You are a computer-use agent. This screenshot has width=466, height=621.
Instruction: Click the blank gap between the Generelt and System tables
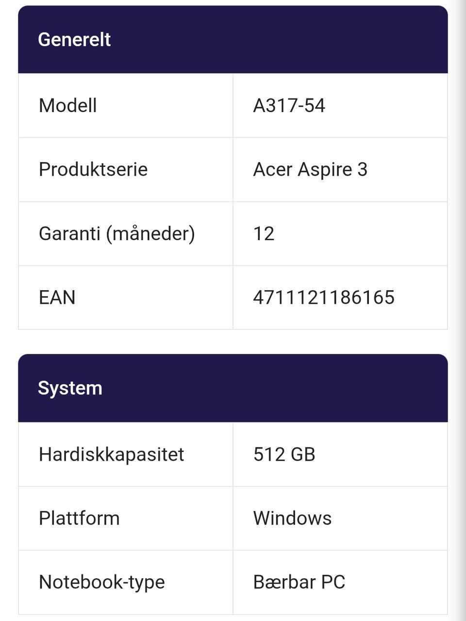(x=233, y=342)
